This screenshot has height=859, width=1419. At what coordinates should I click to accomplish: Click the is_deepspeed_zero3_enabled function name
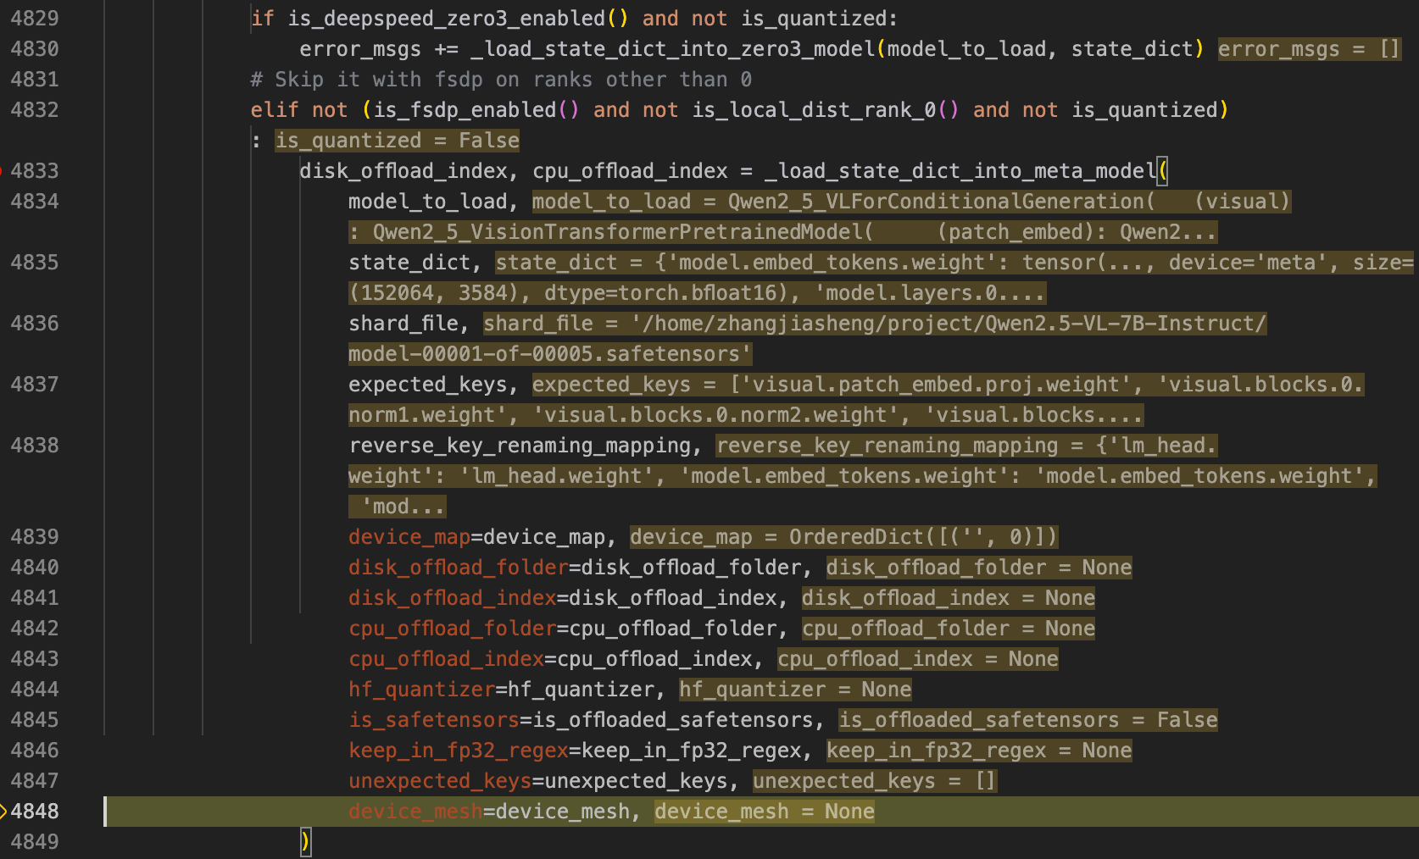447,19
